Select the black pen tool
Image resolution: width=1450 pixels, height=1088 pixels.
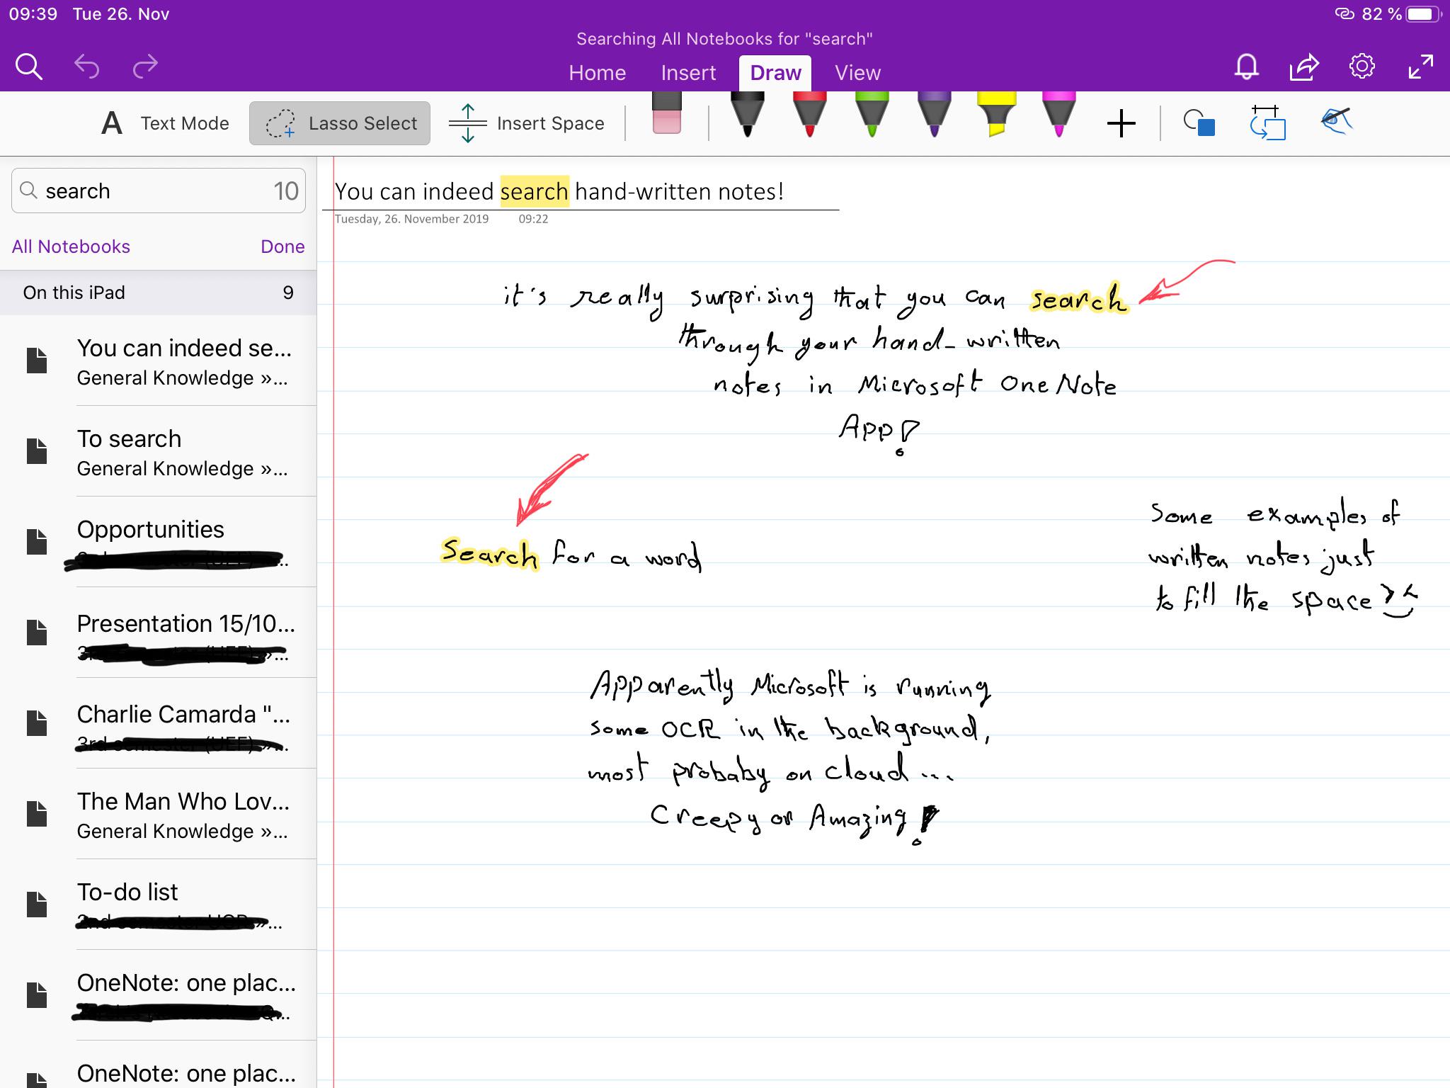click(747, 120)
